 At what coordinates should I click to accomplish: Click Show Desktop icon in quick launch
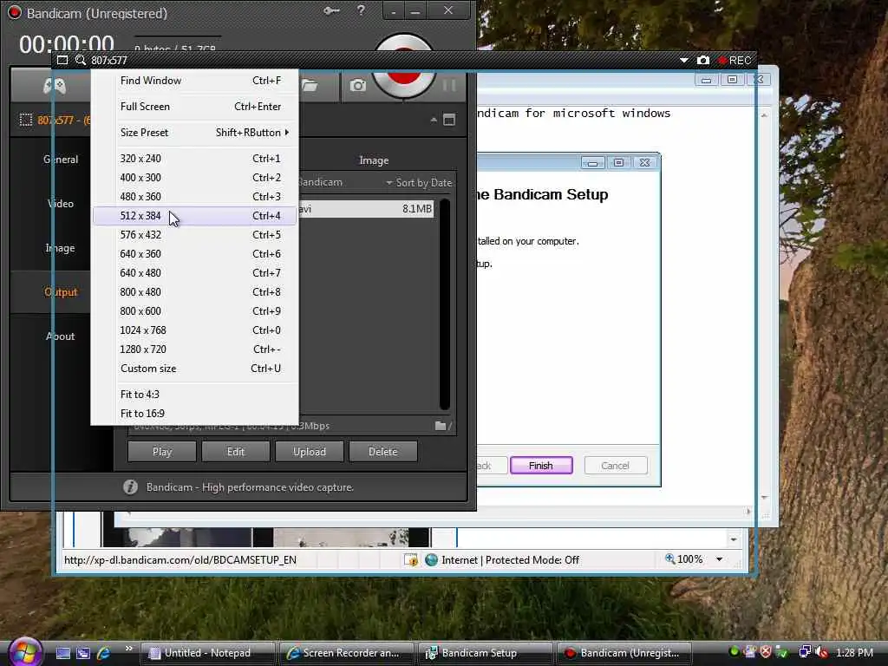(62, 653)
